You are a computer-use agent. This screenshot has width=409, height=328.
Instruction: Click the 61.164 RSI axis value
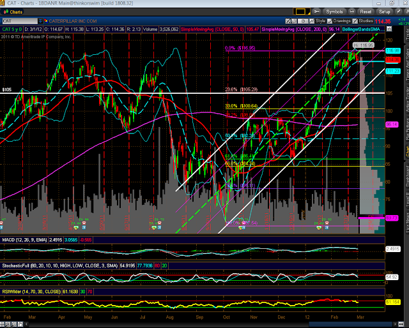coord(392,302)
